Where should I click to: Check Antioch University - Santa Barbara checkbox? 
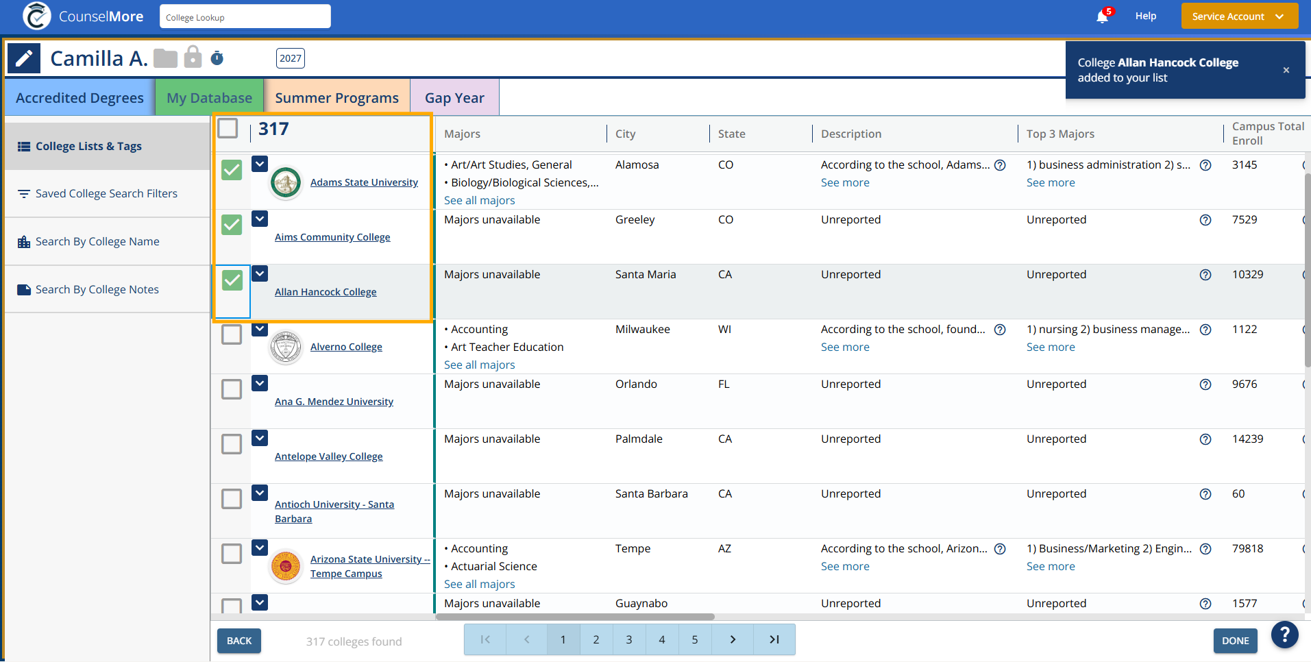point(232,499)
